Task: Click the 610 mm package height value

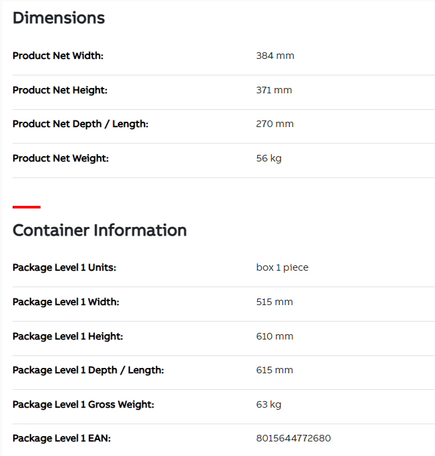Action: (x=275, y=336)
